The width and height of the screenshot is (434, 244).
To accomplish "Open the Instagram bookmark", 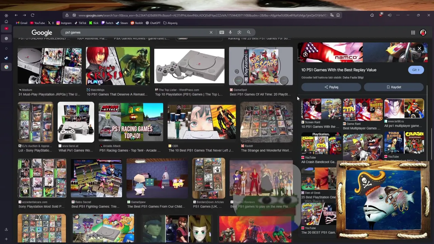I will (x=64, y=23).
